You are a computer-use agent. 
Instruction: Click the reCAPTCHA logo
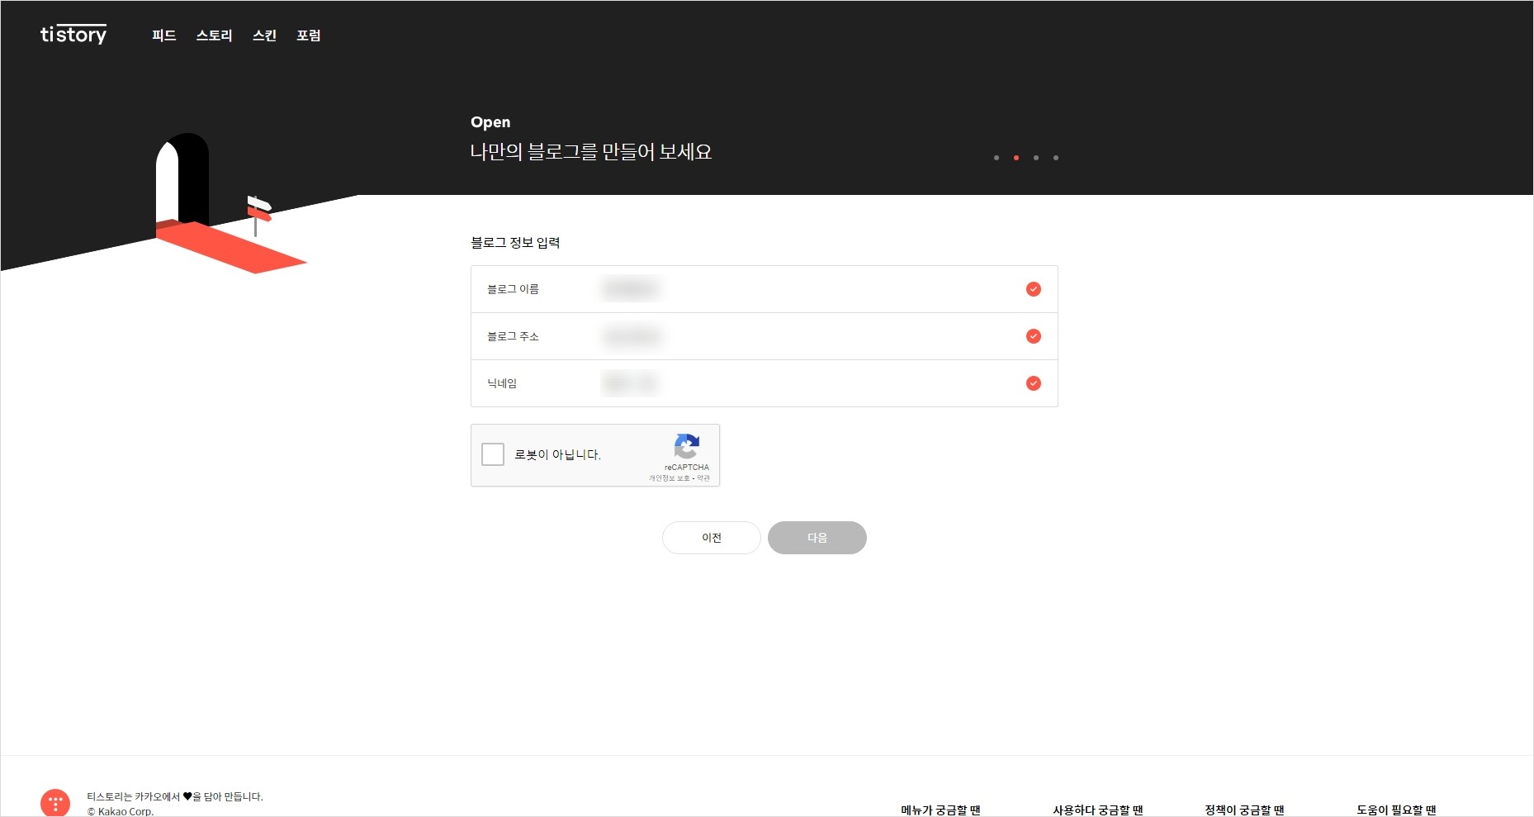point(687,446)
